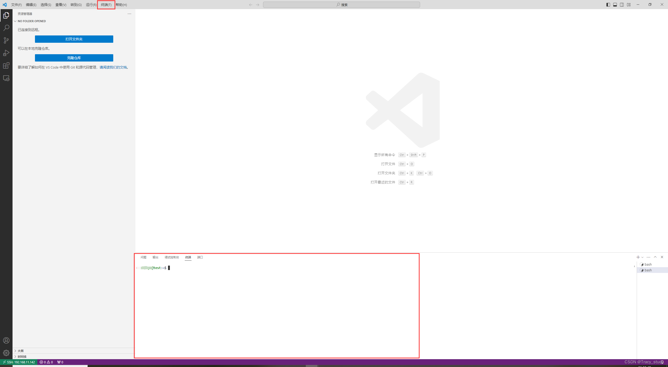Open terminal panel more actions ellipsis
The image size is (668, 367).
pyautogui.click(x=648, y=257)
